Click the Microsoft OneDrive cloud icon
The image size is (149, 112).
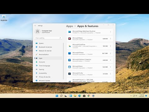(70, 46)
